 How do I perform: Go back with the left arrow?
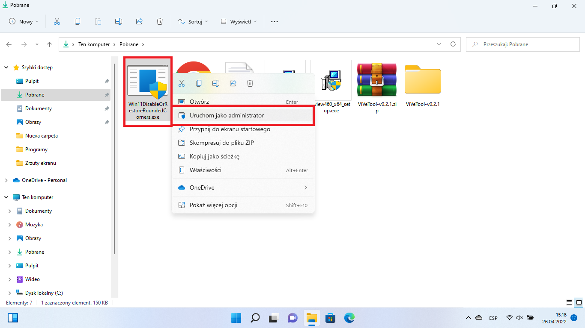[x=9, y=44]
